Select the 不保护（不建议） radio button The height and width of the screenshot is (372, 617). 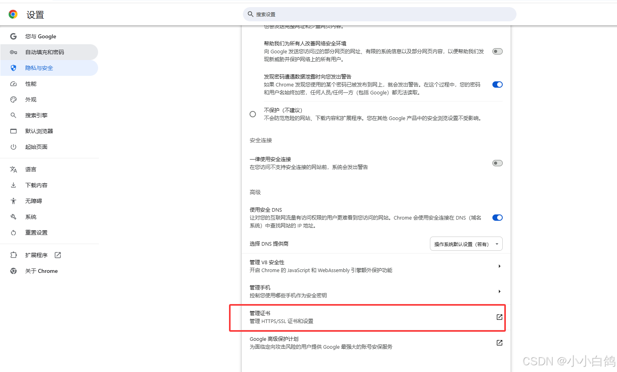point(253,114)
